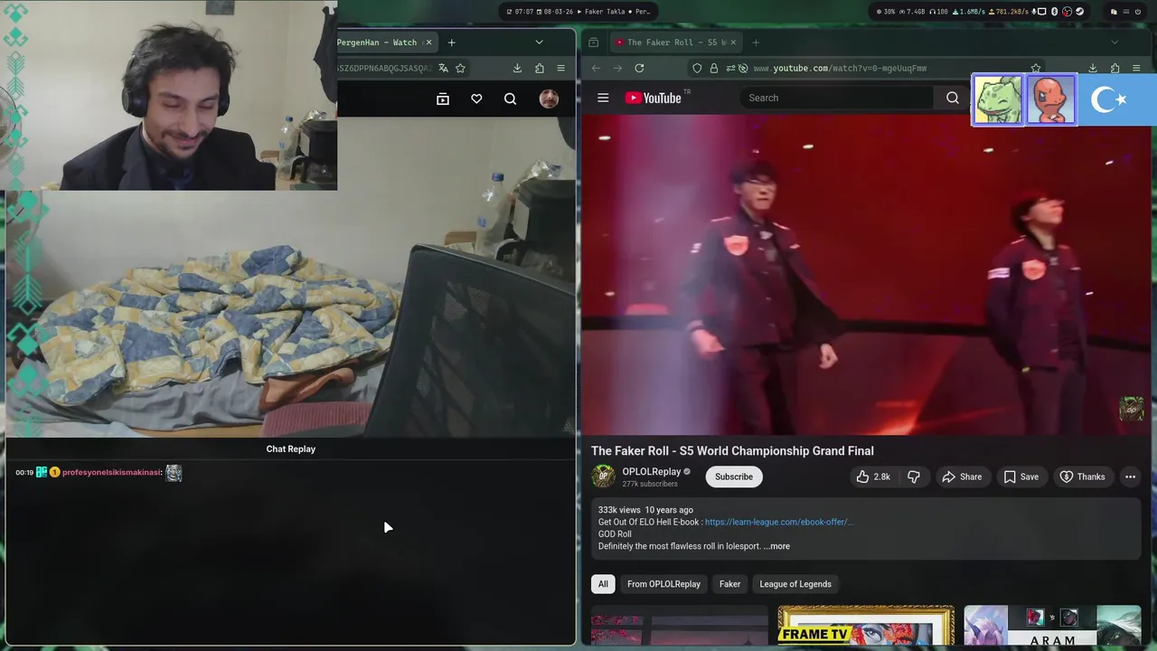This screenshot has width=1157, height=651.
Task: Open hamburger menu in left browser window
Action: pos(560,68)
